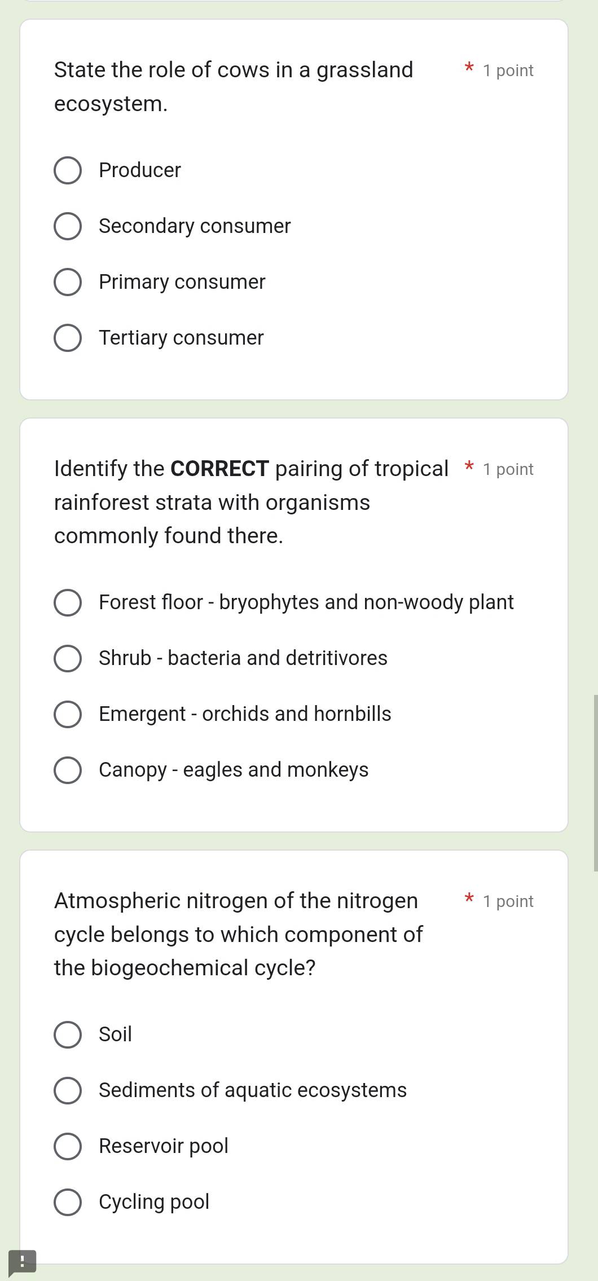Viewport: 598px width, 1281px height.
Task: Select the Producer radio button
Action: click(x=68, y=170)
